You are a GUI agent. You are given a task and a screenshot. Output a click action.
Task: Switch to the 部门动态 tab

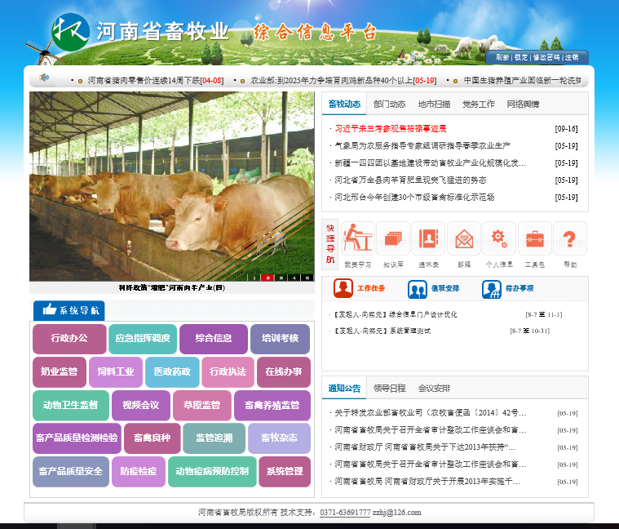[x=389, y=104]
